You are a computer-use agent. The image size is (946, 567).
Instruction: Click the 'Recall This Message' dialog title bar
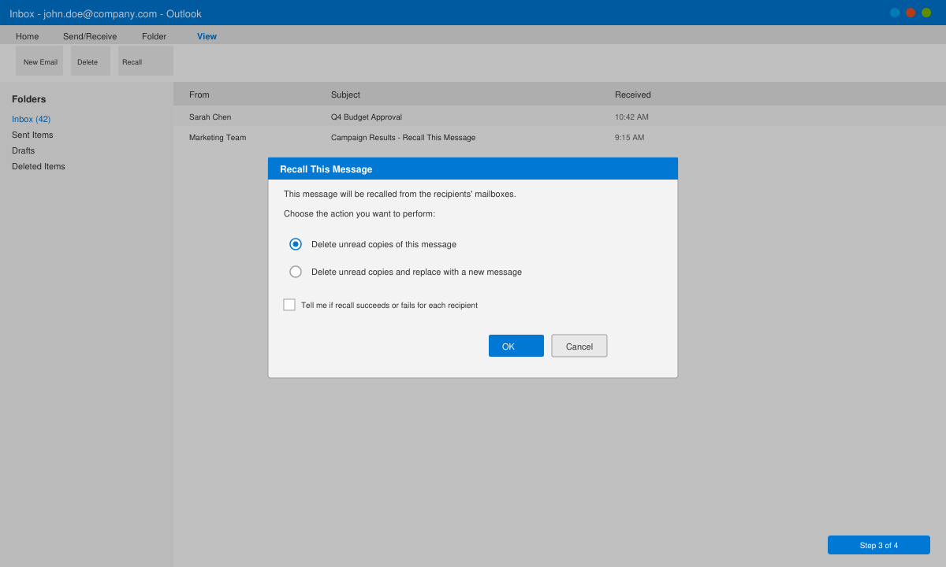tap(473, 169)
